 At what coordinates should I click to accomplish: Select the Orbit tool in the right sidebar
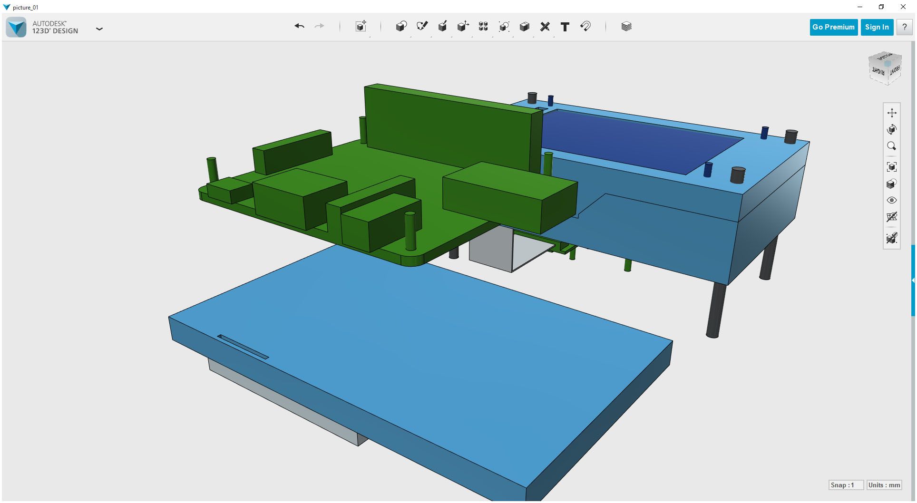[891, 129]
